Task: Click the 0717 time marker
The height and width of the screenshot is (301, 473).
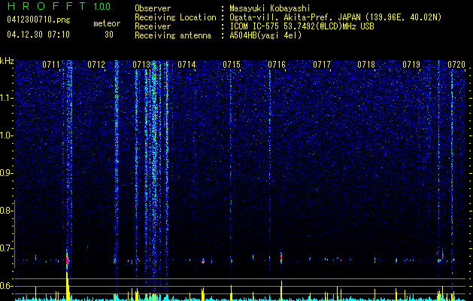Action: coord(322,64)
